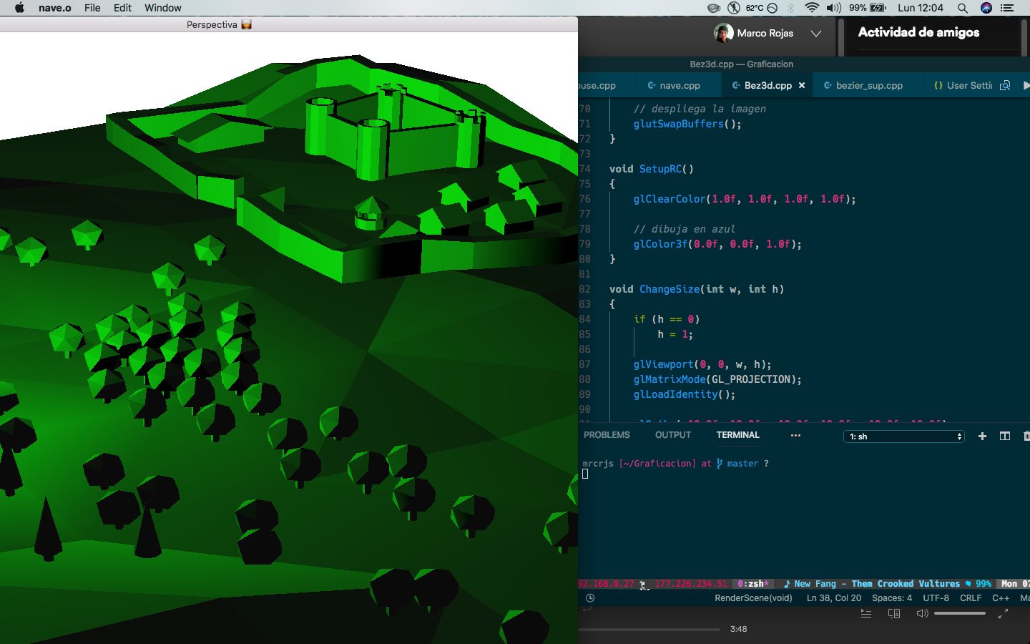Kill the terminal with trash icon

pyautogui.click(x=1026, y=436)
